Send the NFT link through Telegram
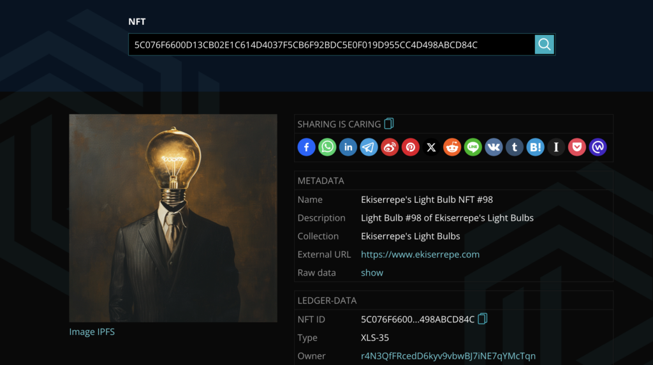Viewport: 653px width, 365px height. click(x=369, y=147)
